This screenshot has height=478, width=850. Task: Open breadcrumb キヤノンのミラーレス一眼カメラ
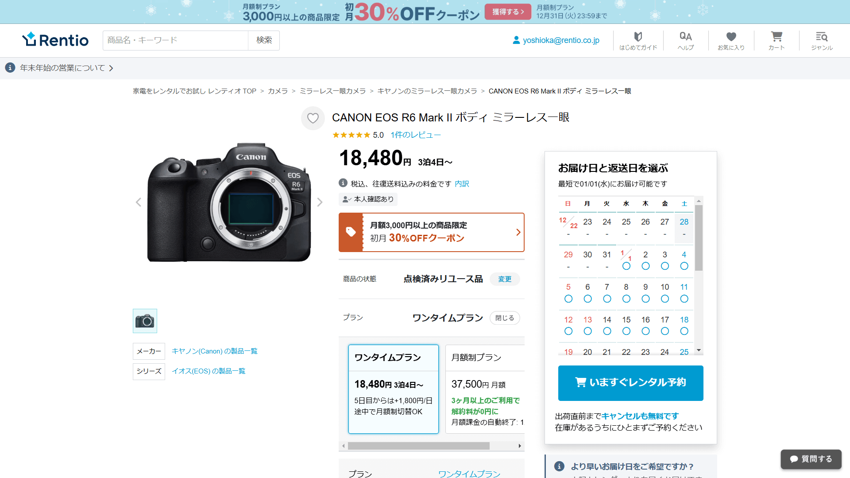coord(427,91)
